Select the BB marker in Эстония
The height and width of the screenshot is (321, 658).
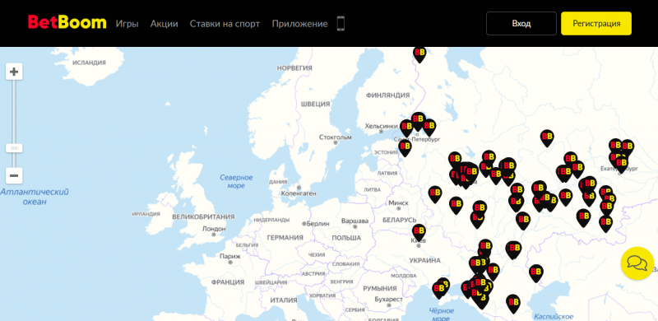(405, 148)
